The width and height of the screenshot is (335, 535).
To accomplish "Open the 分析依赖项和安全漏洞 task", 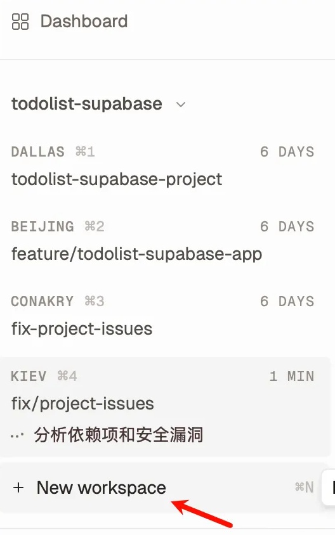I will pos(118,435).
